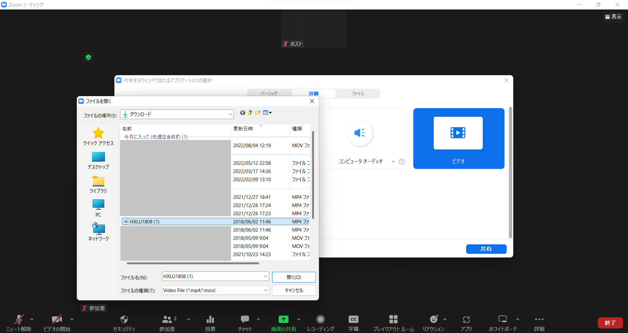The height and width of the screenshot is (333, 628).
Task: Start Recording from the toolbar
Action: 320,319
